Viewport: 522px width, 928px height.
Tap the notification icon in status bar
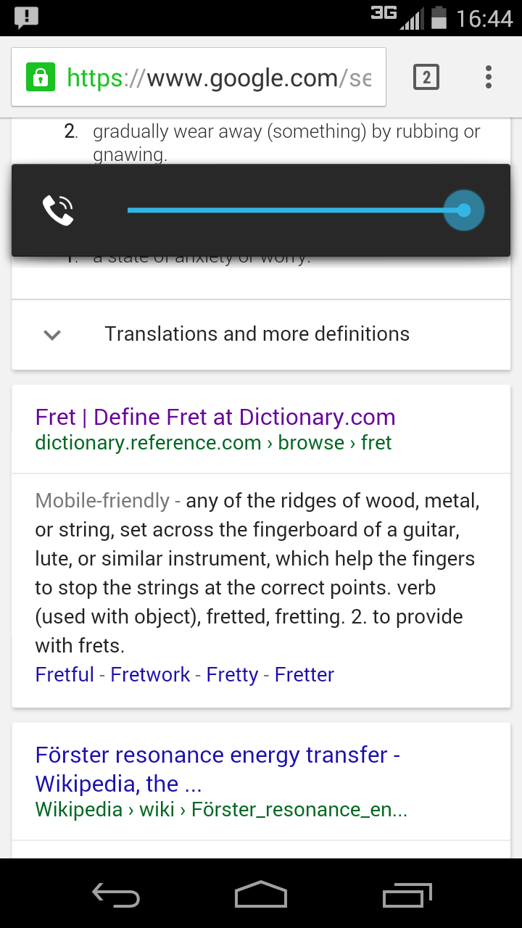point(27,17)
